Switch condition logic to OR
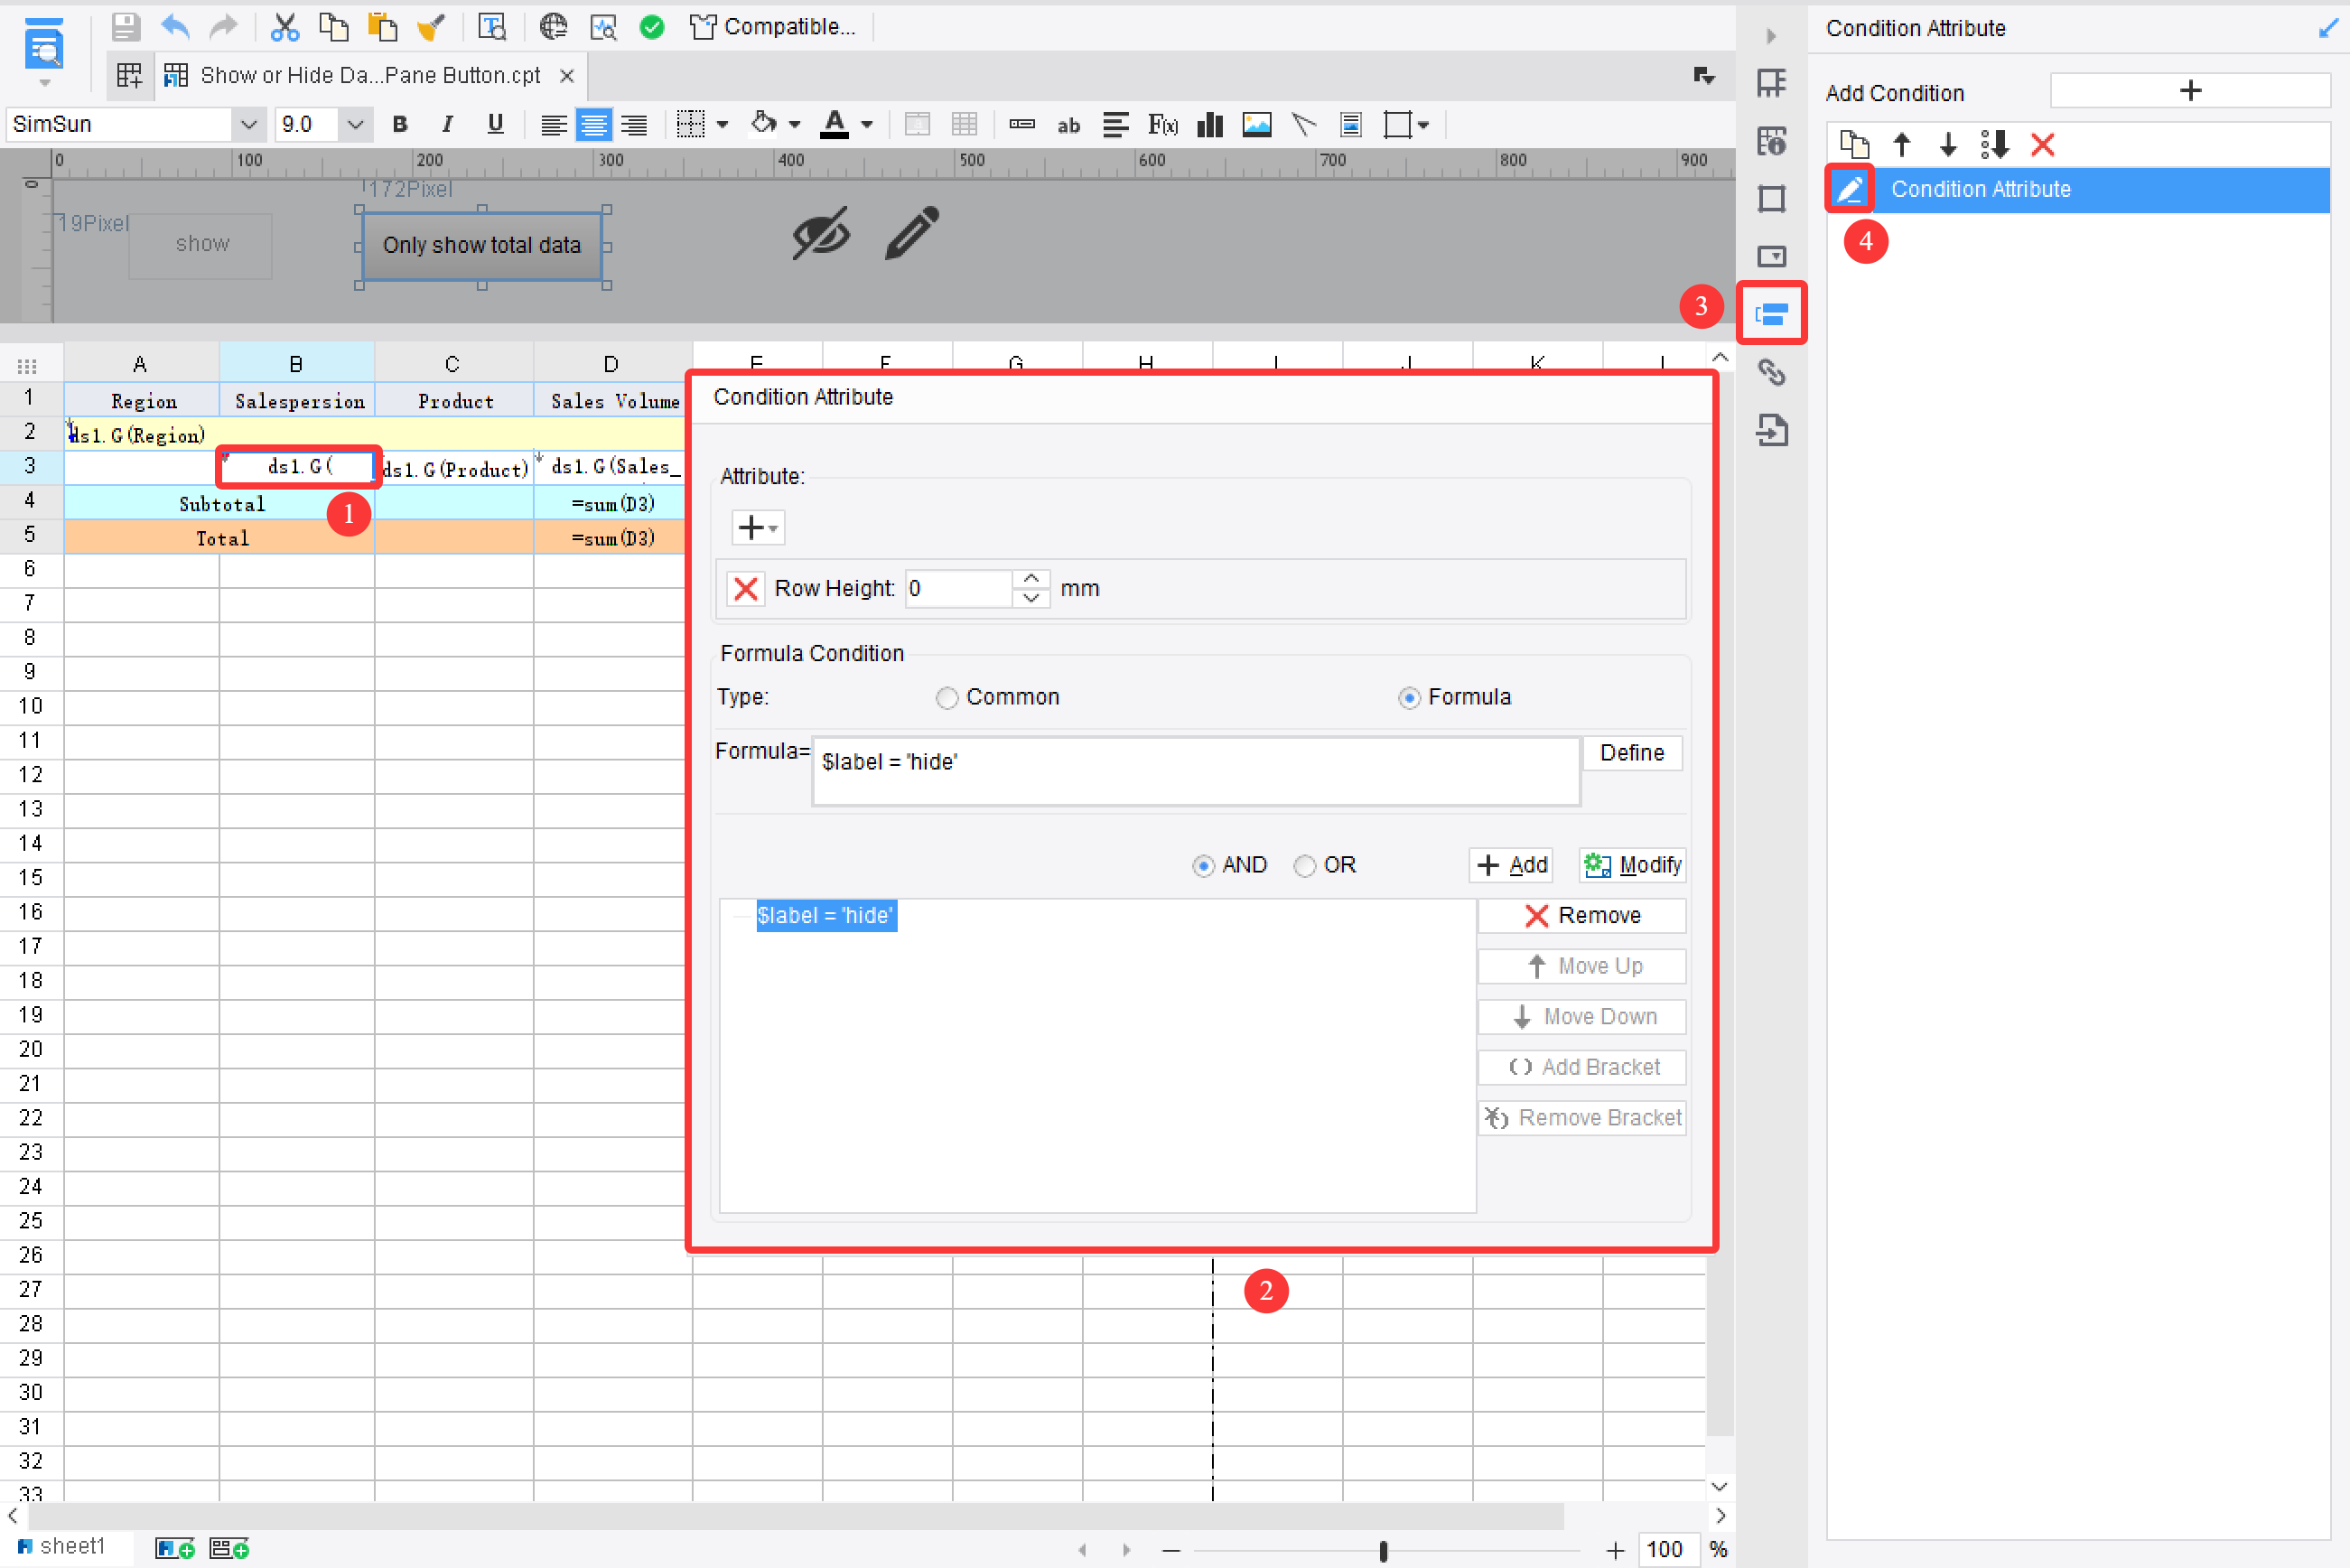 (1304, 865)
